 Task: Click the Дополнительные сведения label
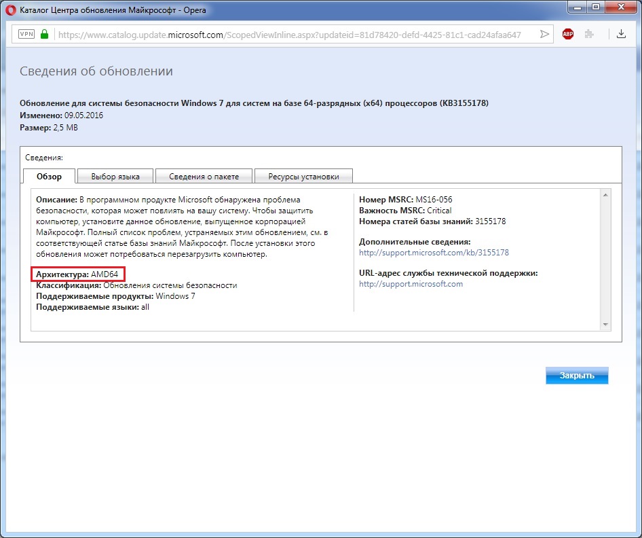[x=415, y=242]
